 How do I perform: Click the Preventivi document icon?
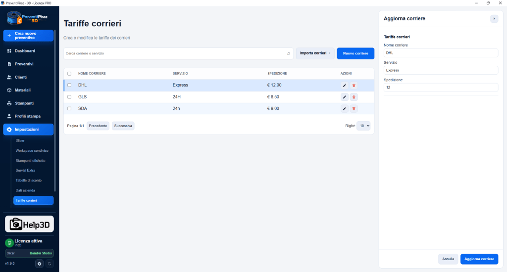point(9,64)
